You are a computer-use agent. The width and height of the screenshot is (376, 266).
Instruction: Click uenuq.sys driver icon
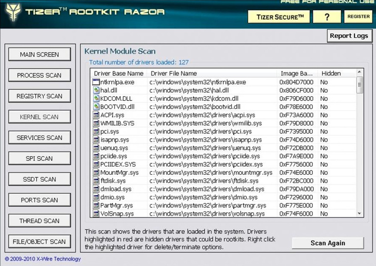pyautogui.click(x=96, y=148)
